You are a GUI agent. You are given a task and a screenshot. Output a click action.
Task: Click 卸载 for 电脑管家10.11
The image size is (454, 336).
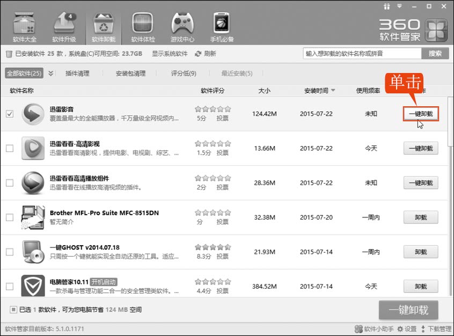coord(421,286)
